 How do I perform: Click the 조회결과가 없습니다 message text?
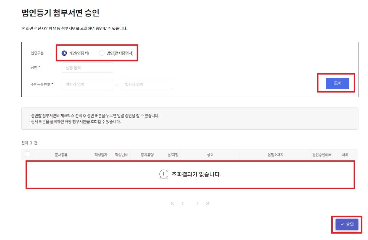click(x=196, y=174)
